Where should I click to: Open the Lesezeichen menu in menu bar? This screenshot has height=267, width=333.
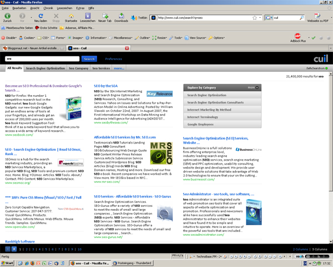(x=64, y=8)
